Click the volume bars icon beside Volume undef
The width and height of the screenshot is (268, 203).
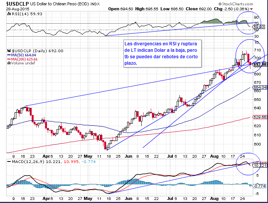(x=9, y=63)
